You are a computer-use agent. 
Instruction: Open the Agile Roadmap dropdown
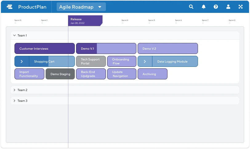(x=81, y=7)
